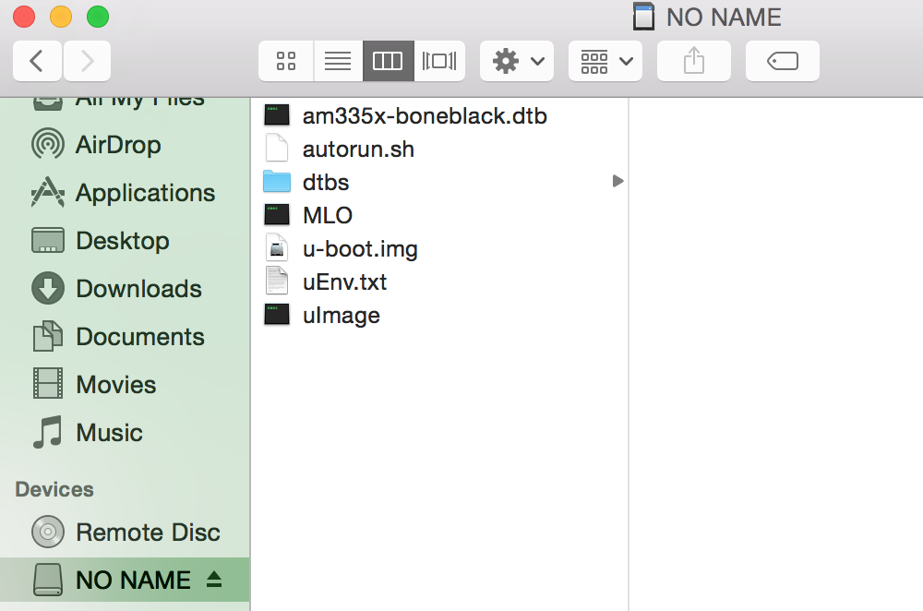
Task: Open the item arrangement dropdown
Action: (605, 61)
